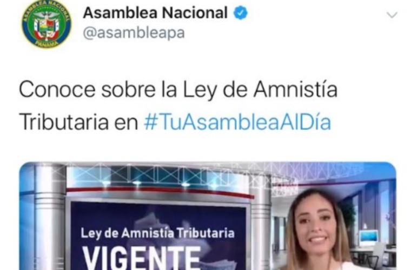Click the presenter in the video
The image size is (411, 270).
320,230
